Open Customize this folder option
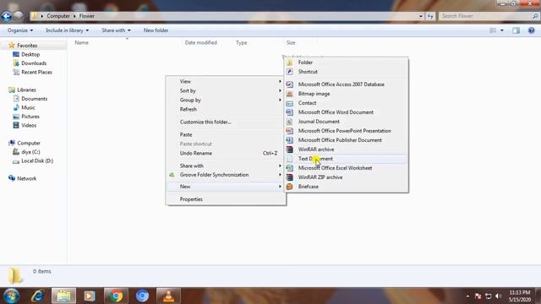 (226, 122)
